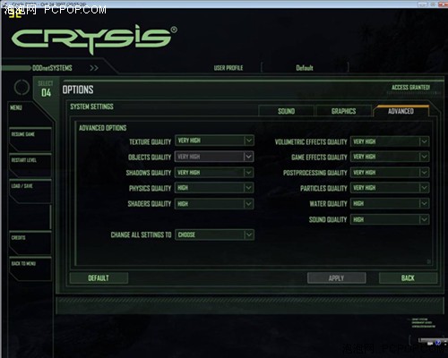Screen dimensions: 448x358
Task: Click the Menu header in sidebar
Action: coord(16,107)
